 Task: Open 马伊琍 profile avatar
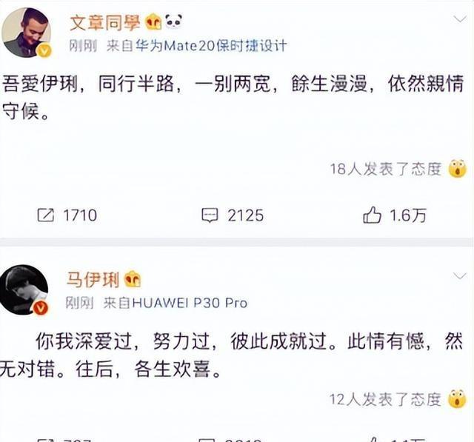(x=24, y=289)
